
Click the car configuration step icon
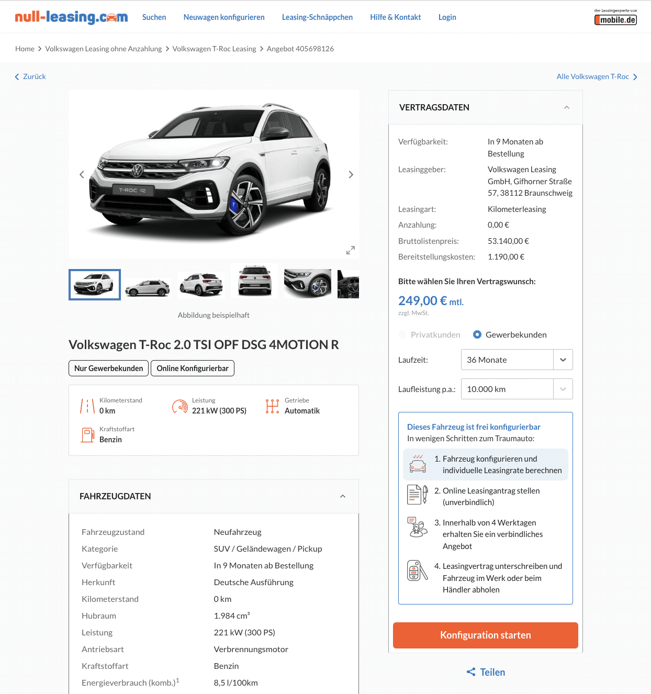point(418,464)
